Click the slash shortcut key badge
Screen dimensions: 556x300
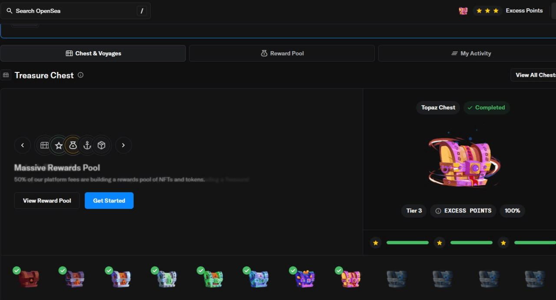tap(142, 11)
